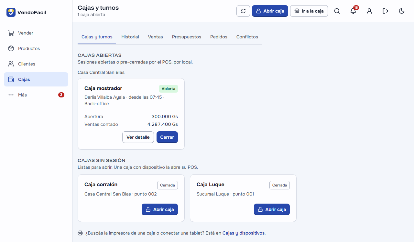
Task: Click the 4.287.400 Gs ventas value
Action: 163,124
